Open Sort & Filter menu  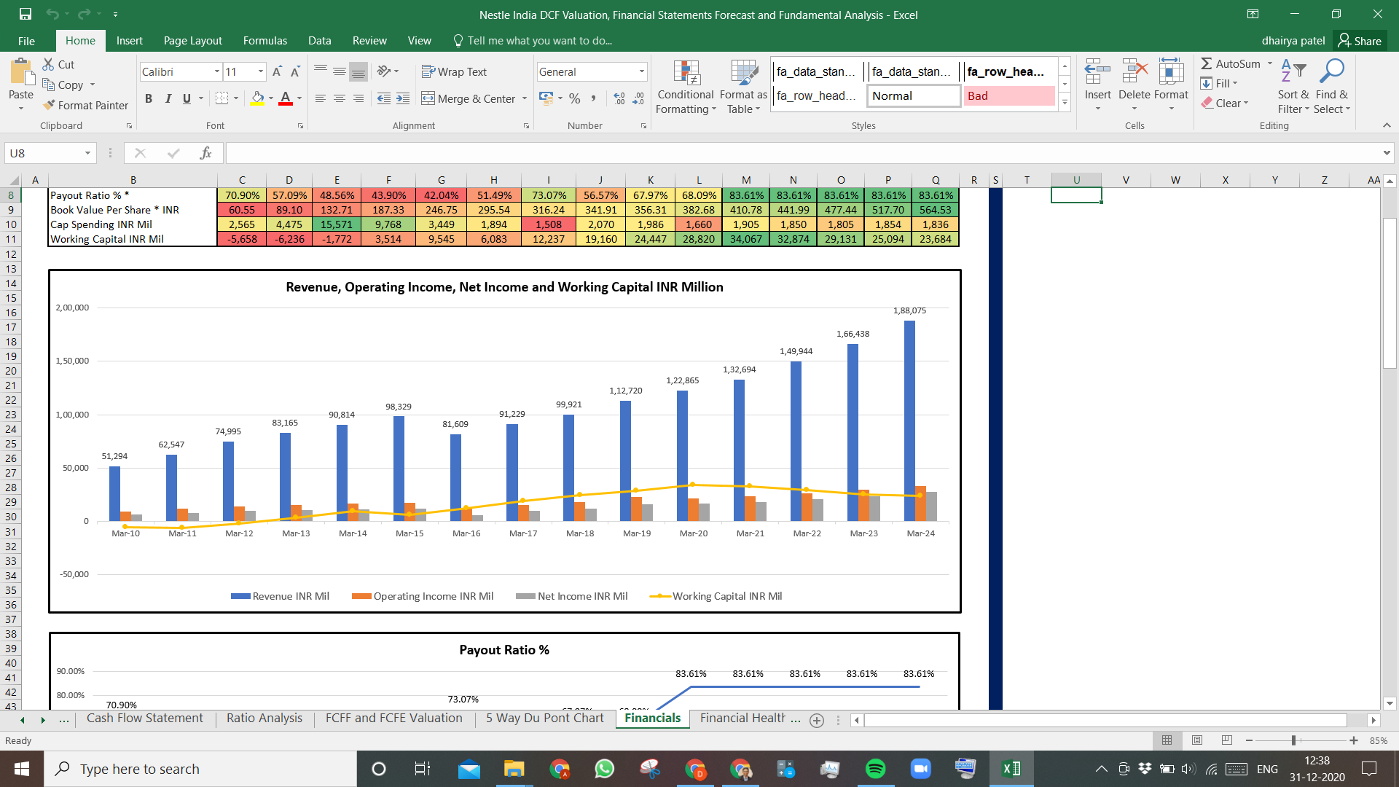(x=1293, y=86)
